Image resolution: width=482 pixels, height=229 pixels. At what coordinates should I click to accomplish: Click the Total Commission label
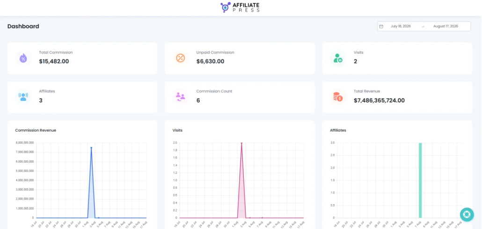[x=56, y=52]
